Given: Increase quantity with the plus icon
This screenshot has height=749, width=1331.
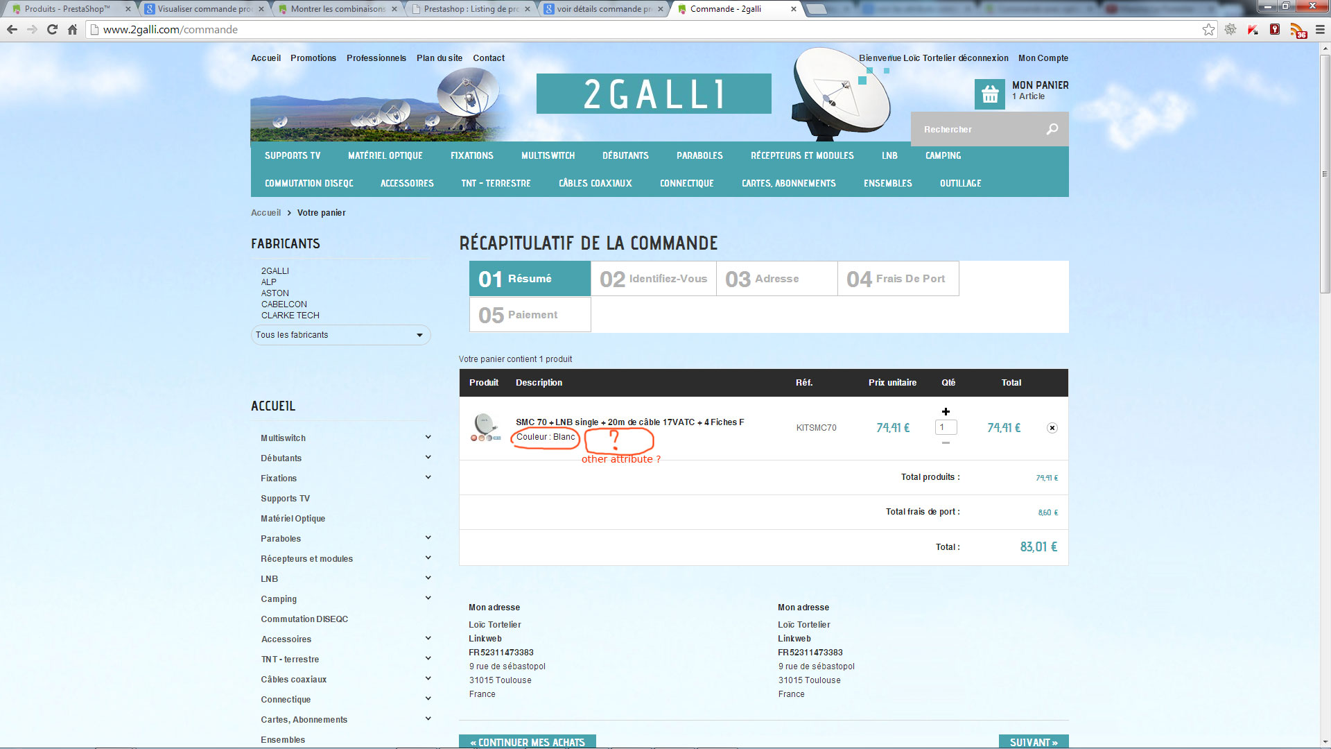Looking at the screenshot, I should click(x=946, y=412).
